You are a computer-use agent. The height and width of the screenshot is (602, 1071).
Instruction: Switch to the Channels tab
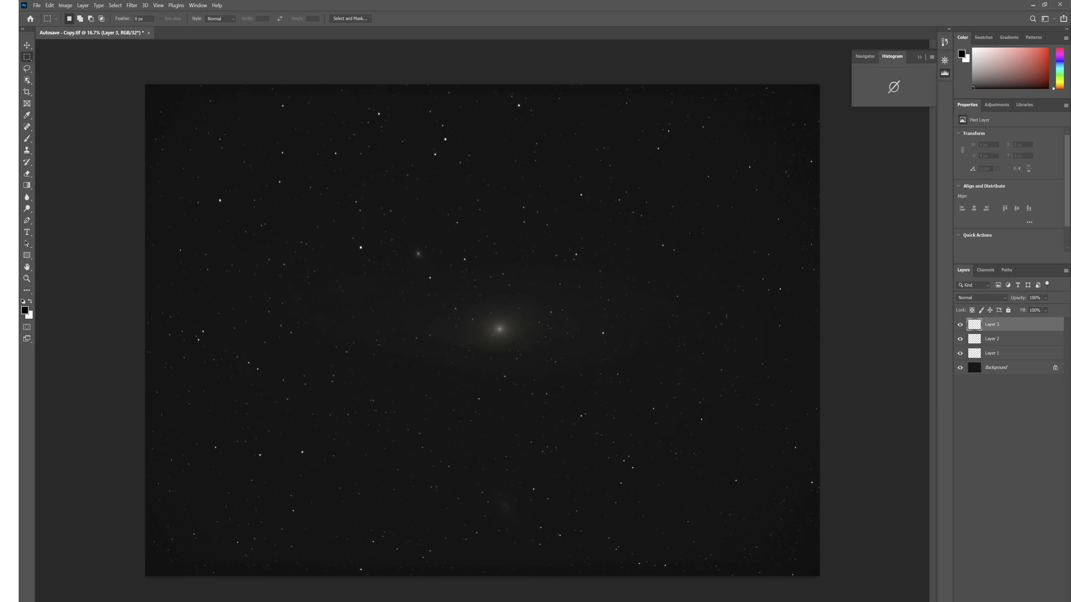click(985, 270)
